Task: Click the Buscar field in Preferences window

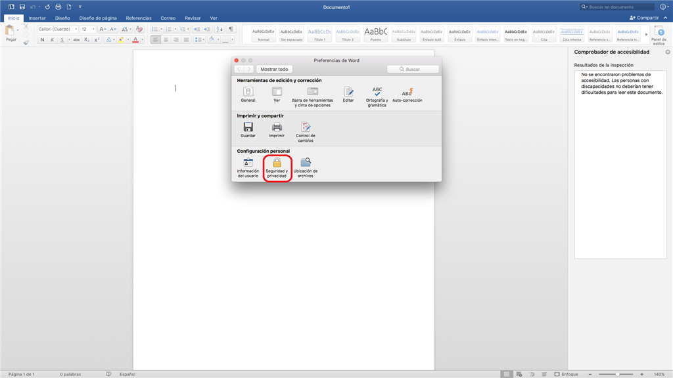Action: (x=413, y=69)
